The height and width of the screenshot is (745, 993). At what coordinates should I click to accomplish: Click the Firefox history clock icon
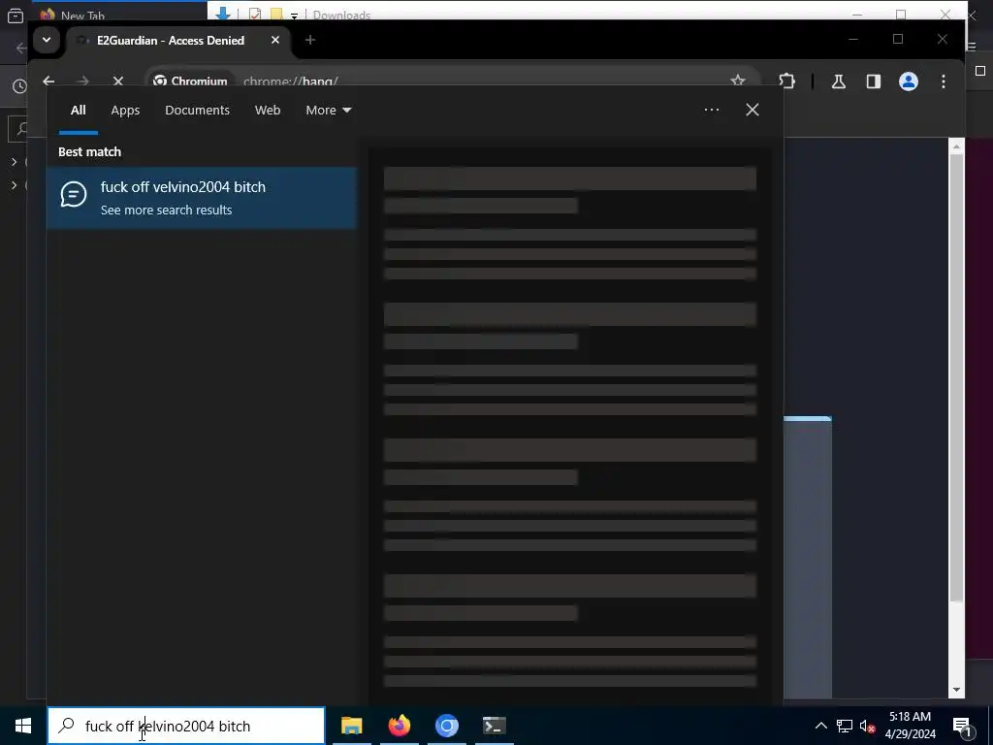click(x=19, y=86)
